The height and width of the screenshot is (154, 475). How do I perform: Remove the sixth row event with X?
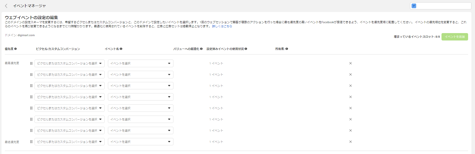pyautogui.click(x=350, y=119)
